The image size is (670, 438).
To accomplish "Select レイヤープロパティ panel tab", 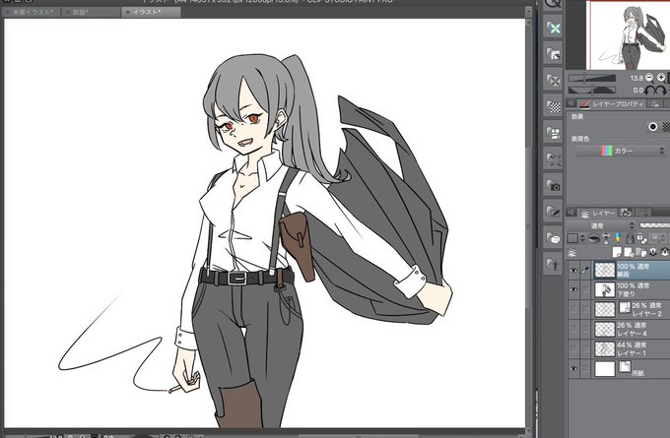I will point(612,103).
